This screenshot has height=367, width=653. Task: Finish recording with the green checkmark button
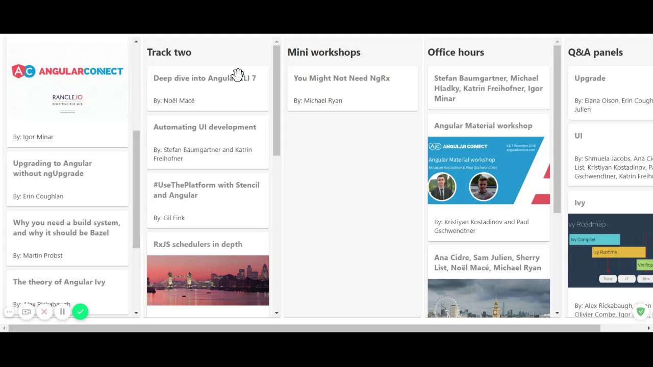[80, 312]
